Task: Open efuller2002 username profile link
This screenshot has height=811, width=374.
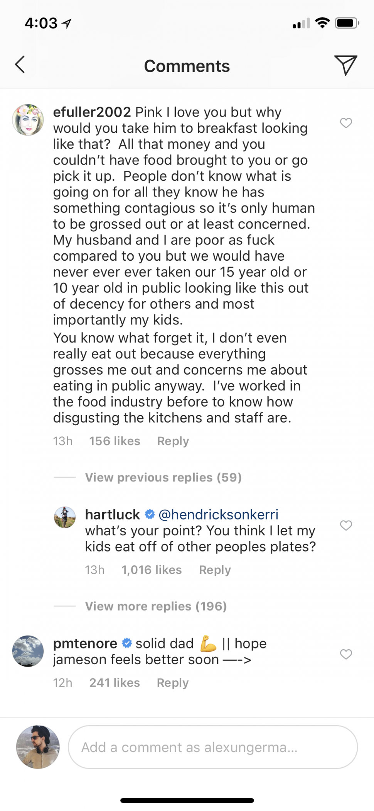Action: 92,112
